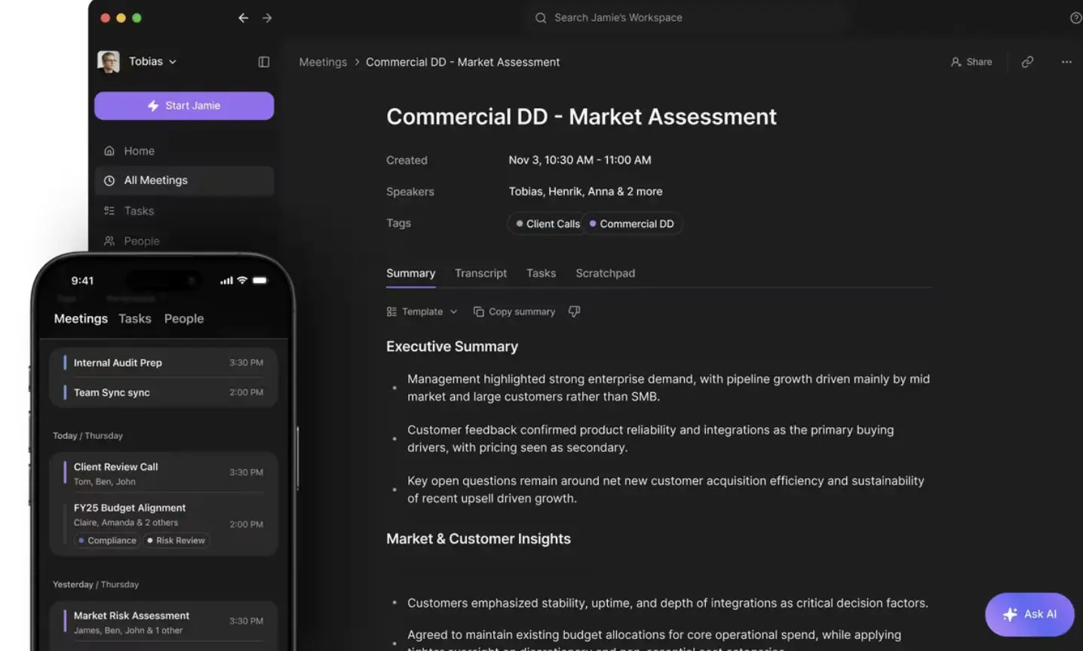Click the Client Calls tag
Screen dimensions: 1083x651
[548, 224]
